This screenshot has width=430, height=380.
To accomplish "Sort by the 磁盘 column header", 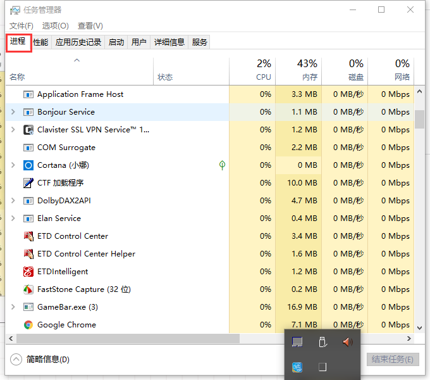I will [345, 72].
